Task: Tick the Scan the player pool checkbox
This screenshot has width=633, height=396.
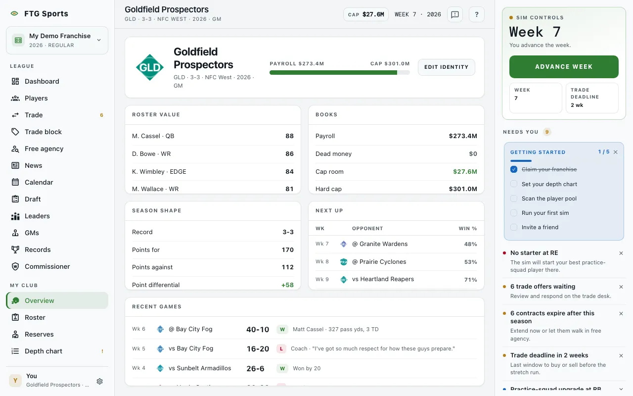Action: pyautogui.click(x=514, y=198)
